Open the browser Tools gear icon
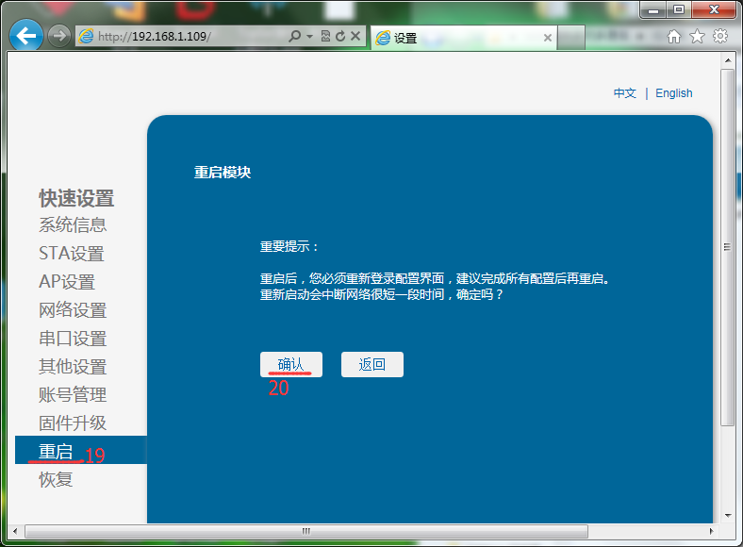The width and height of the screenshot is (743, 547). [719, 36]
